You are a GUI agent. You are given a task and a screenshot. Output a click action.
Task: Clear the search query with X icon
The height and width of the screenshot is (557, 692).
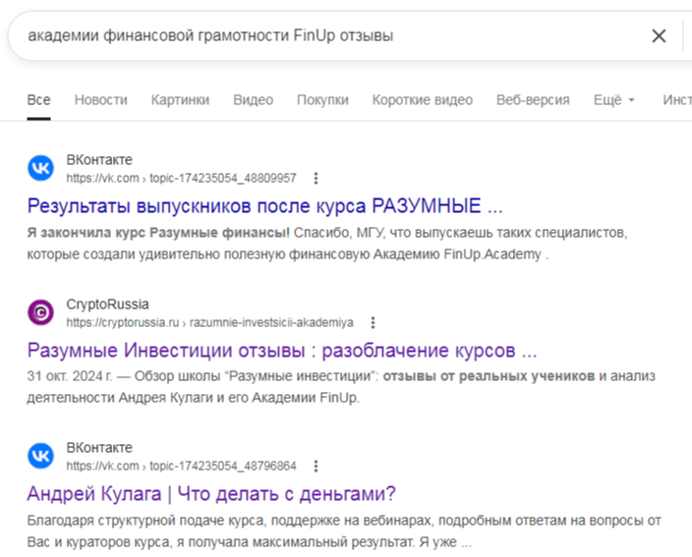659,36
